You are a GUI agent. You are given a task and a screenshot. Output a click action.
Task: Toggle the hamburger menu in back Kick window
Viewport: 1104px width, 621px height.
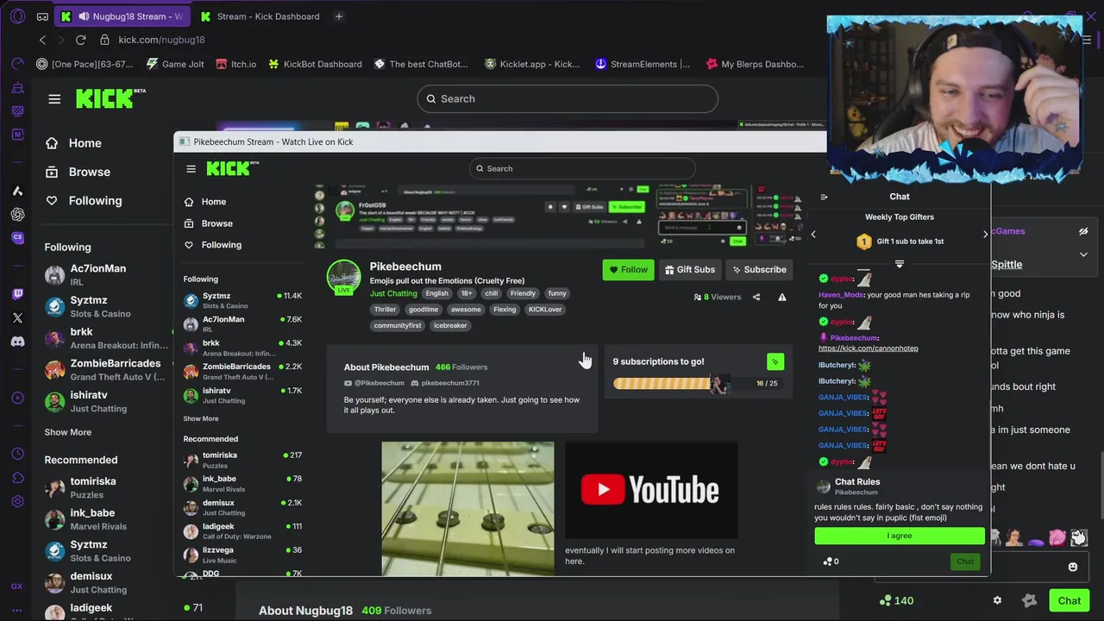[x=54, y=98]
